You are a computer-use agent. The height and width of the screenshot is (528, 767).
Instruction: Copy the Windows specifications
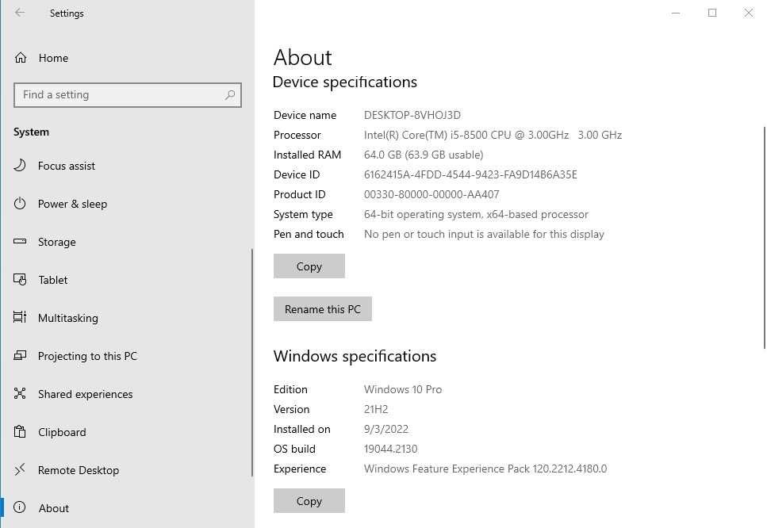point(309,501)
